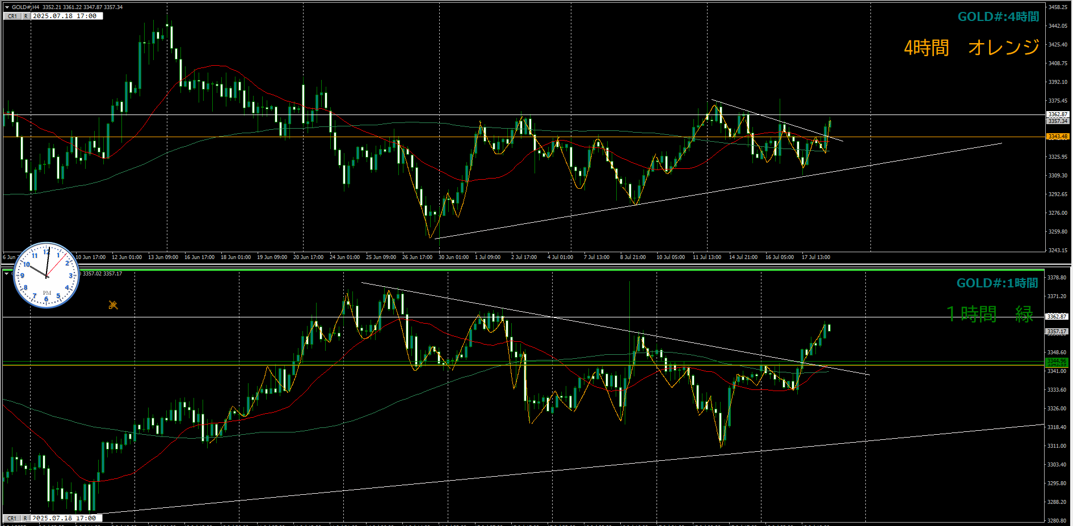The image size is (1073, 526).
Task: Click the '30 Jun 01:00' time axis label
Action: tap(453, 257)
